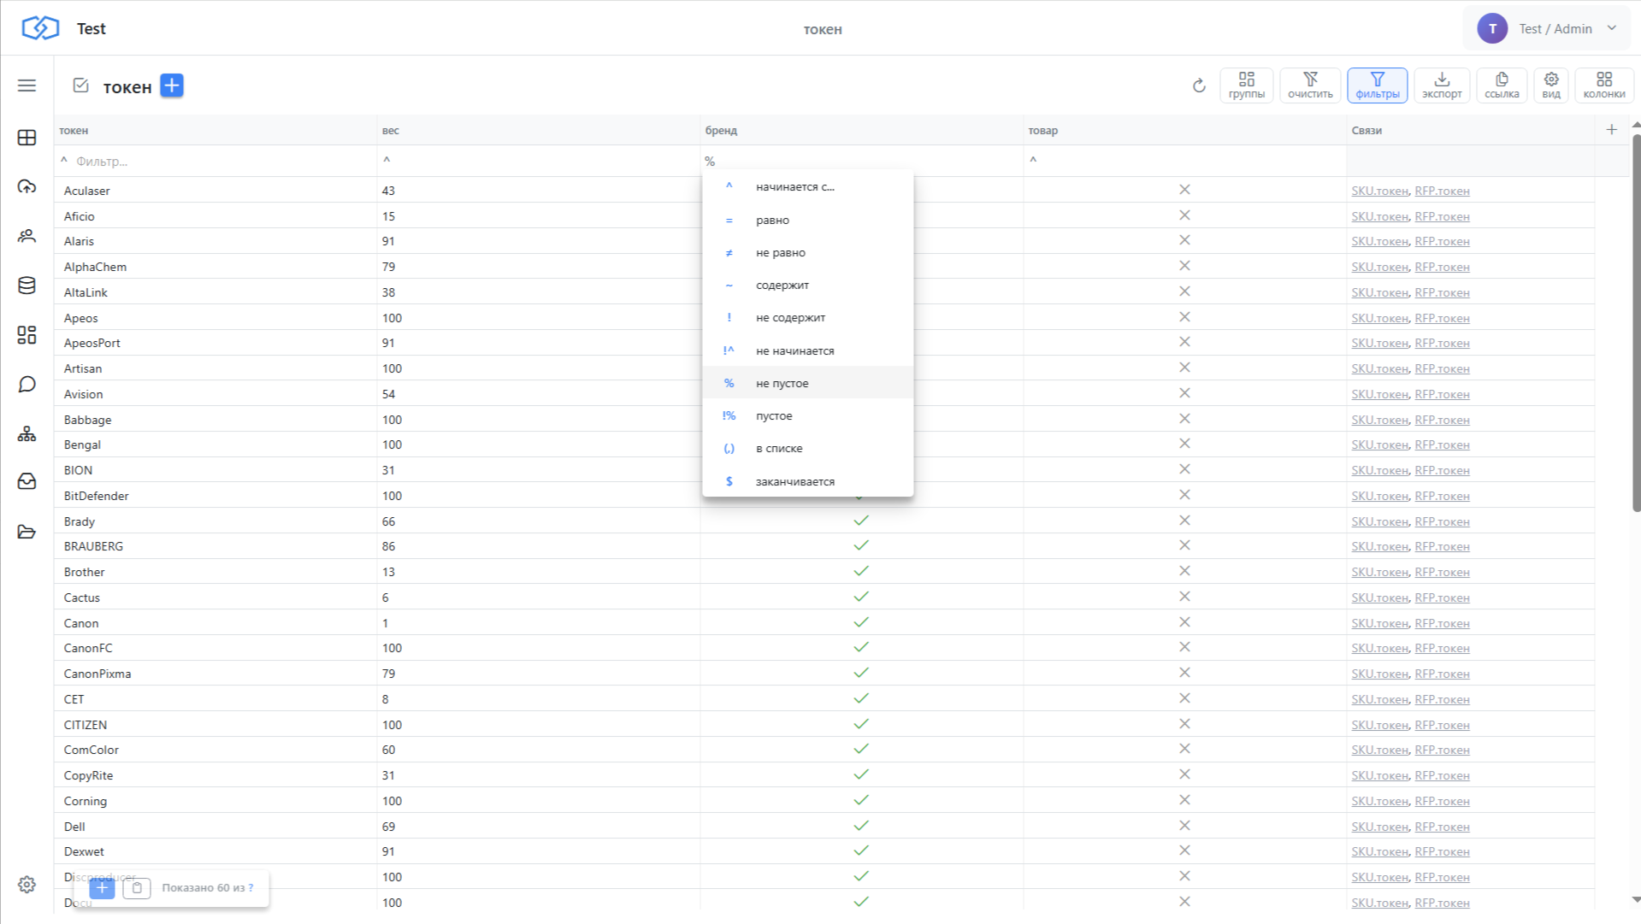Open the settings gear in sidebar

27,885
